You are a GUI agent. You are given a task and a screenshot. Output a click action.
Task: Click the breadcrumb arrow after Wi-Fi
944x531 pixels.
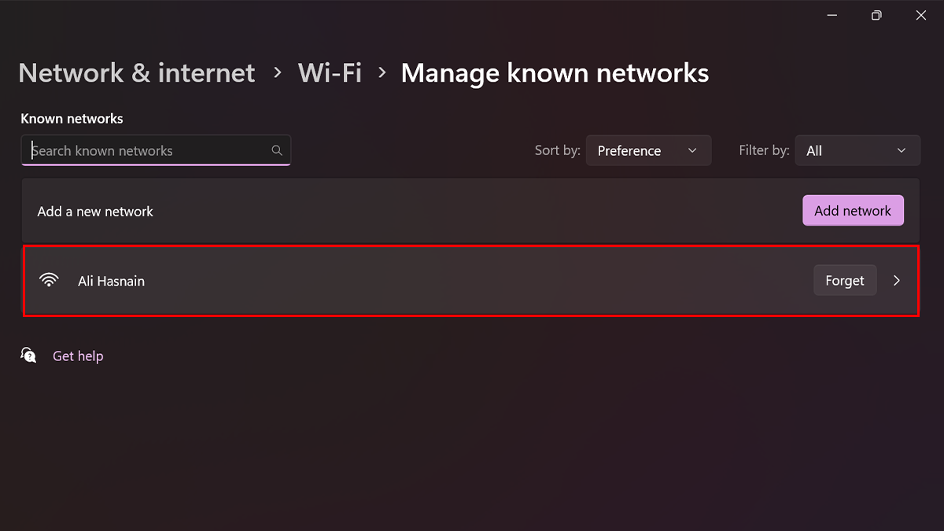(382, 72)
